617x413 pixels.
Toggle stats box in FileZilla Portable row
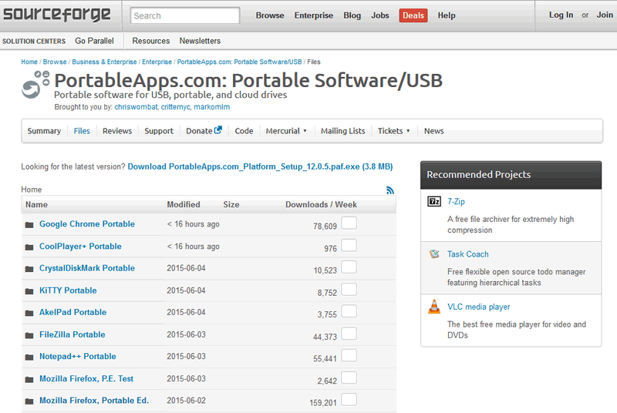(349, 333)
